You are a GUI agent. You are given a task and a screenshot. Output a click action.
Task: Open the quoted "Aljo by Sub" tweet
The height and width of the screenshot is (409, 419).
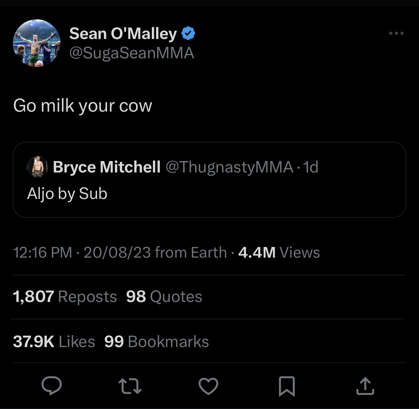pos(209,194)
